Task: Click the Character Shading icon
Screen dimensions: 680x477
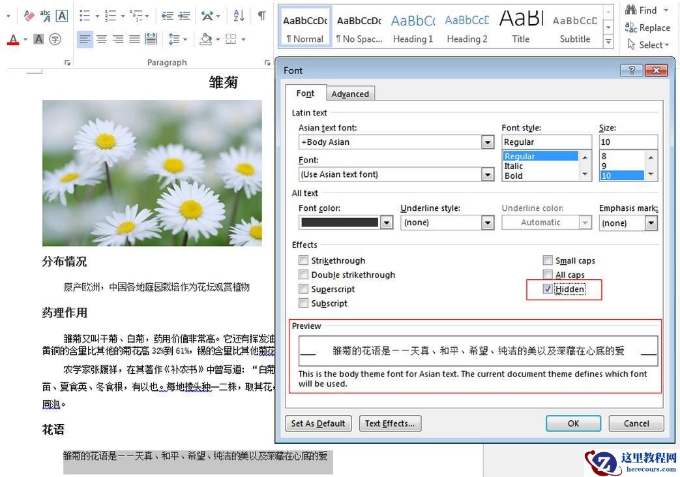Action: coord(38,40)
